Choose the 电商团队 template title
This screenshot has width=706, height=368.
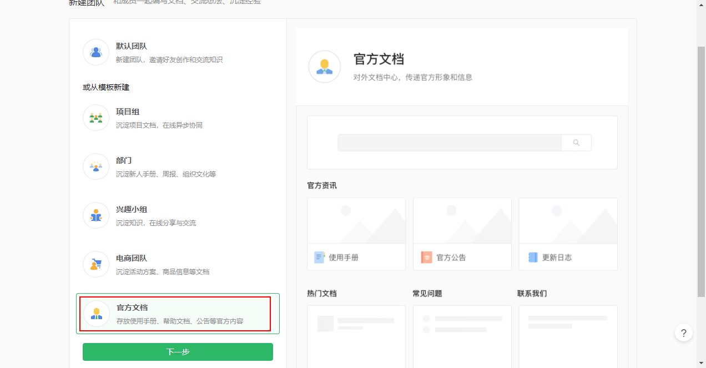pyautogui.click(x=132, y=258)
